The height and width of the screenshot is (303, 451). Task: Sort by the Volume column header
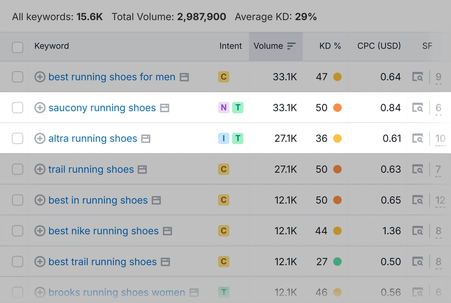pos(275,46)
